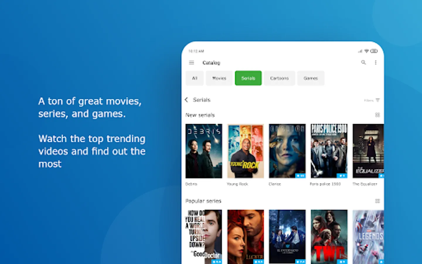The image size is (422, 264).
Task: Open the Lucifer series poster
Action: (246, 237)
